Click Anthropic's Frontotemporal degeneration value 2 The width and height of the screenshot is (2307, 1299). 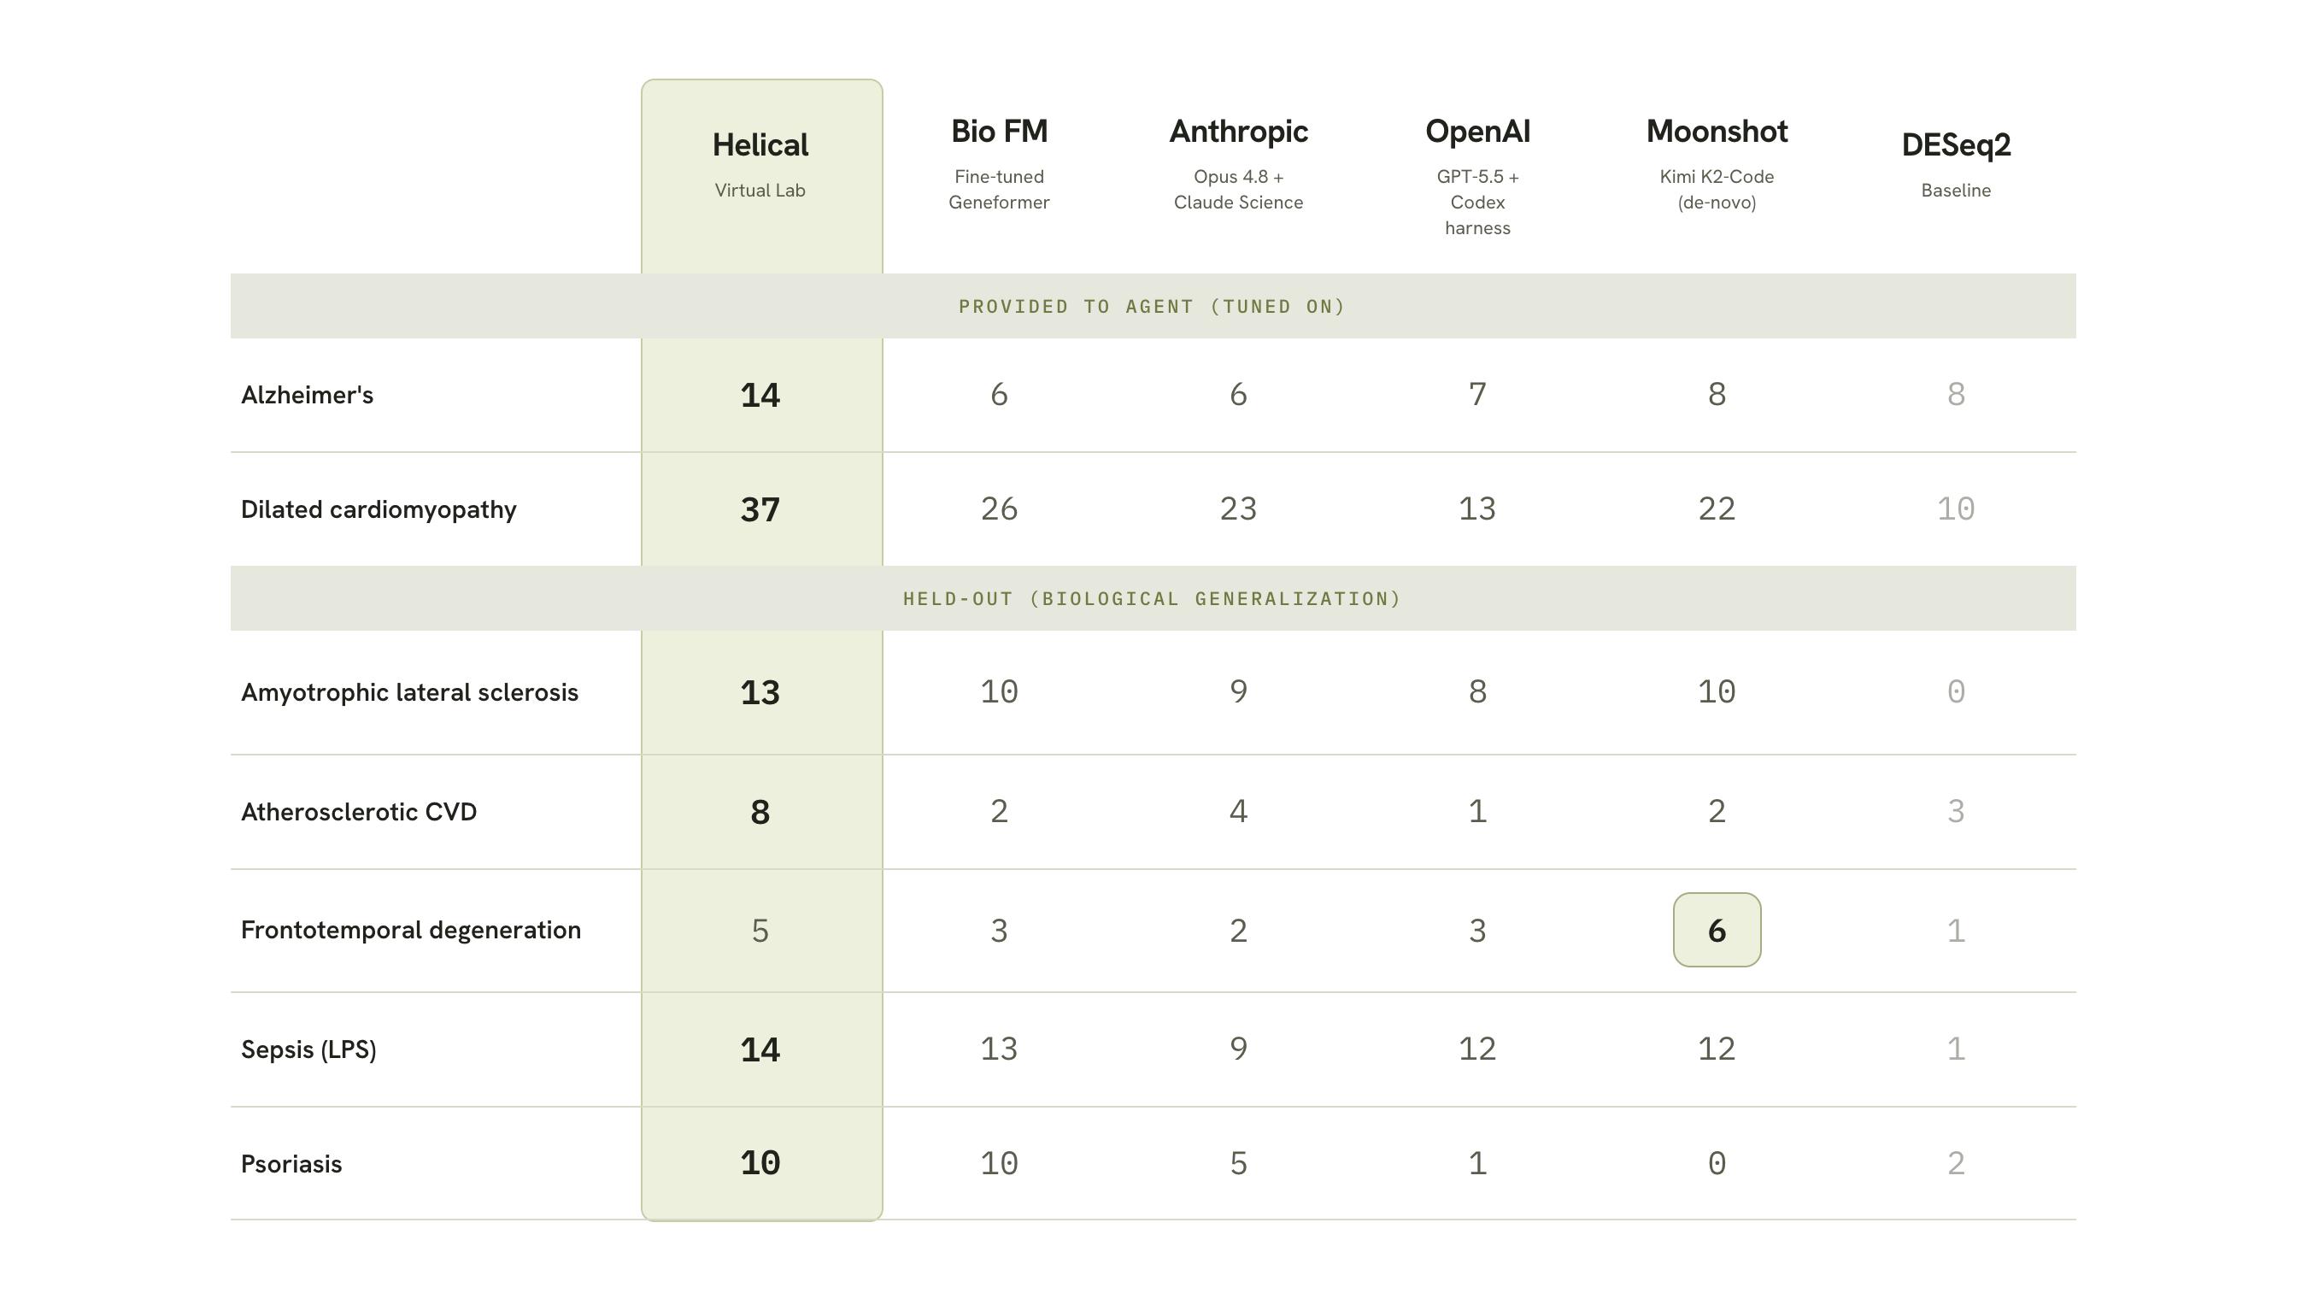tap(1239, 932)
